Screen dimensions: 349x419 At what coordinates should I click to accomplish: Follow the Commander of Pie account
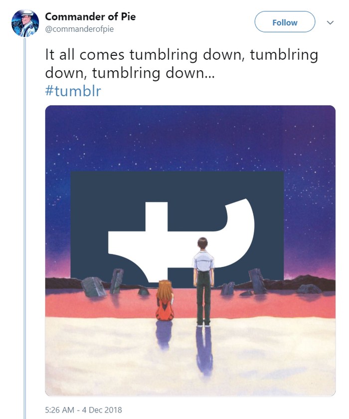[x=285, y=22]
